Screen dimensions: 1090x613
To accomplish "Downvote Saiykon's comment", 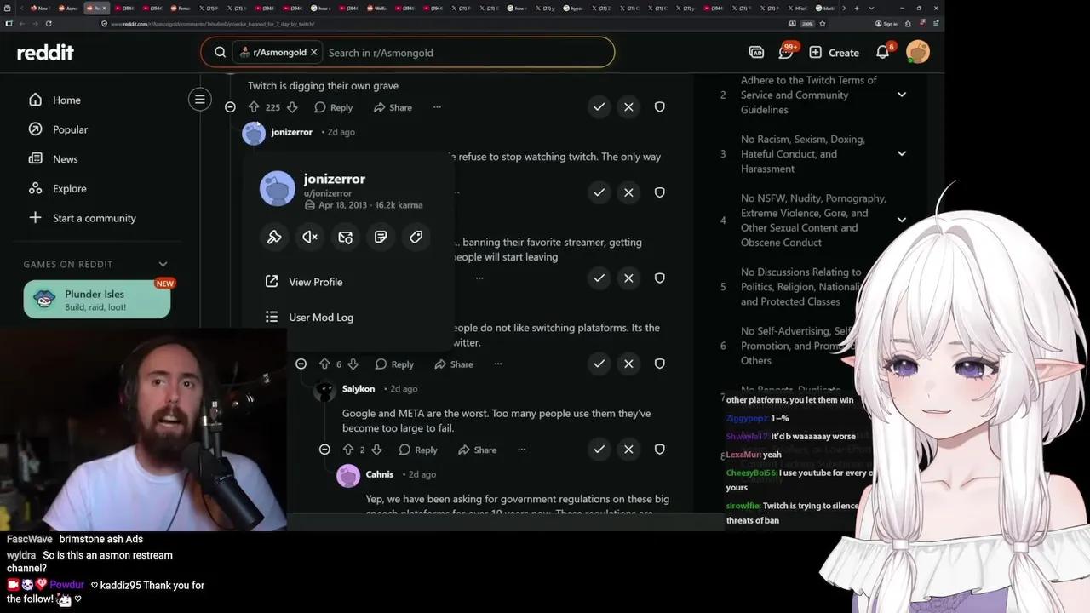I will (x=377, y=450).
